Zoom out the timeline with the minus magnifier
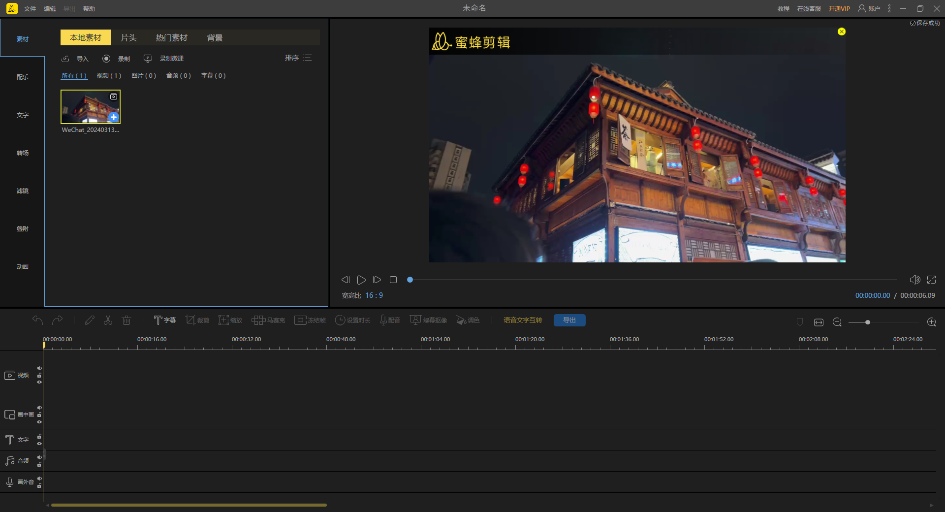The image size is (945, 512). point(837,322)
